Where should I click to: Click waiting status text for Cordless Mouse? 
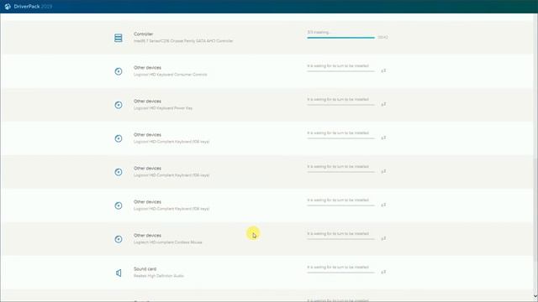338,233
